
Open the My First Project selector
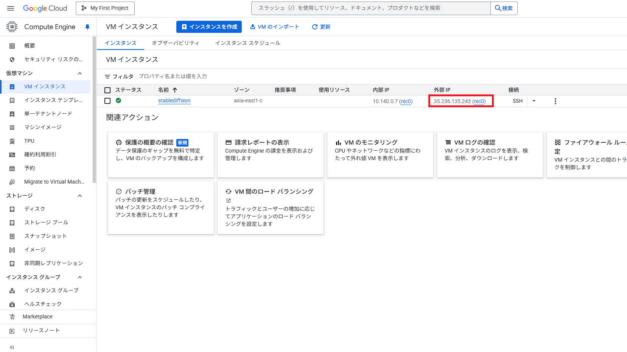point(105,8)
